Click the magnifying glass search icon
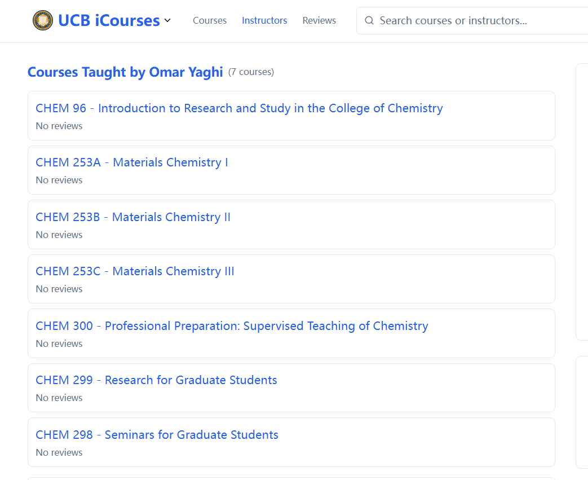This screenshot has height=480, width=588. (369, 21)
